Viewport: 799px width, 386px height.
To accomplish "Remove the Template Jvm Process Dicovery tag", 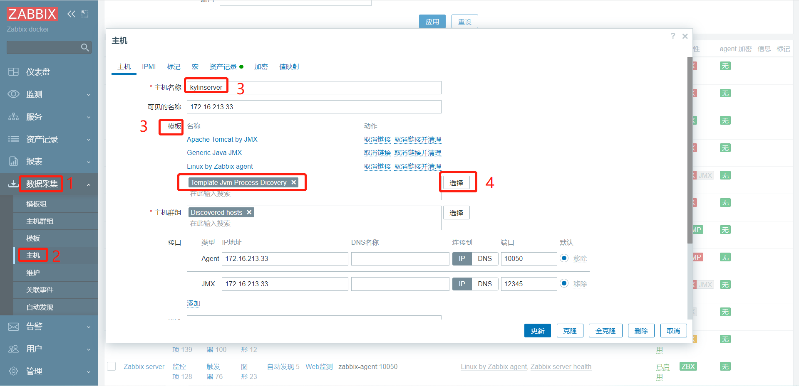I will [293, 182].
